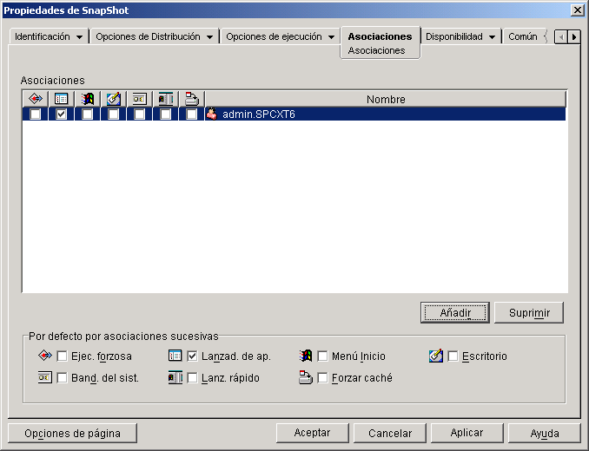The height and width of the screenshot is (451, 589).
Task: Click the Ayuda button
Action: tap(545, 433)
